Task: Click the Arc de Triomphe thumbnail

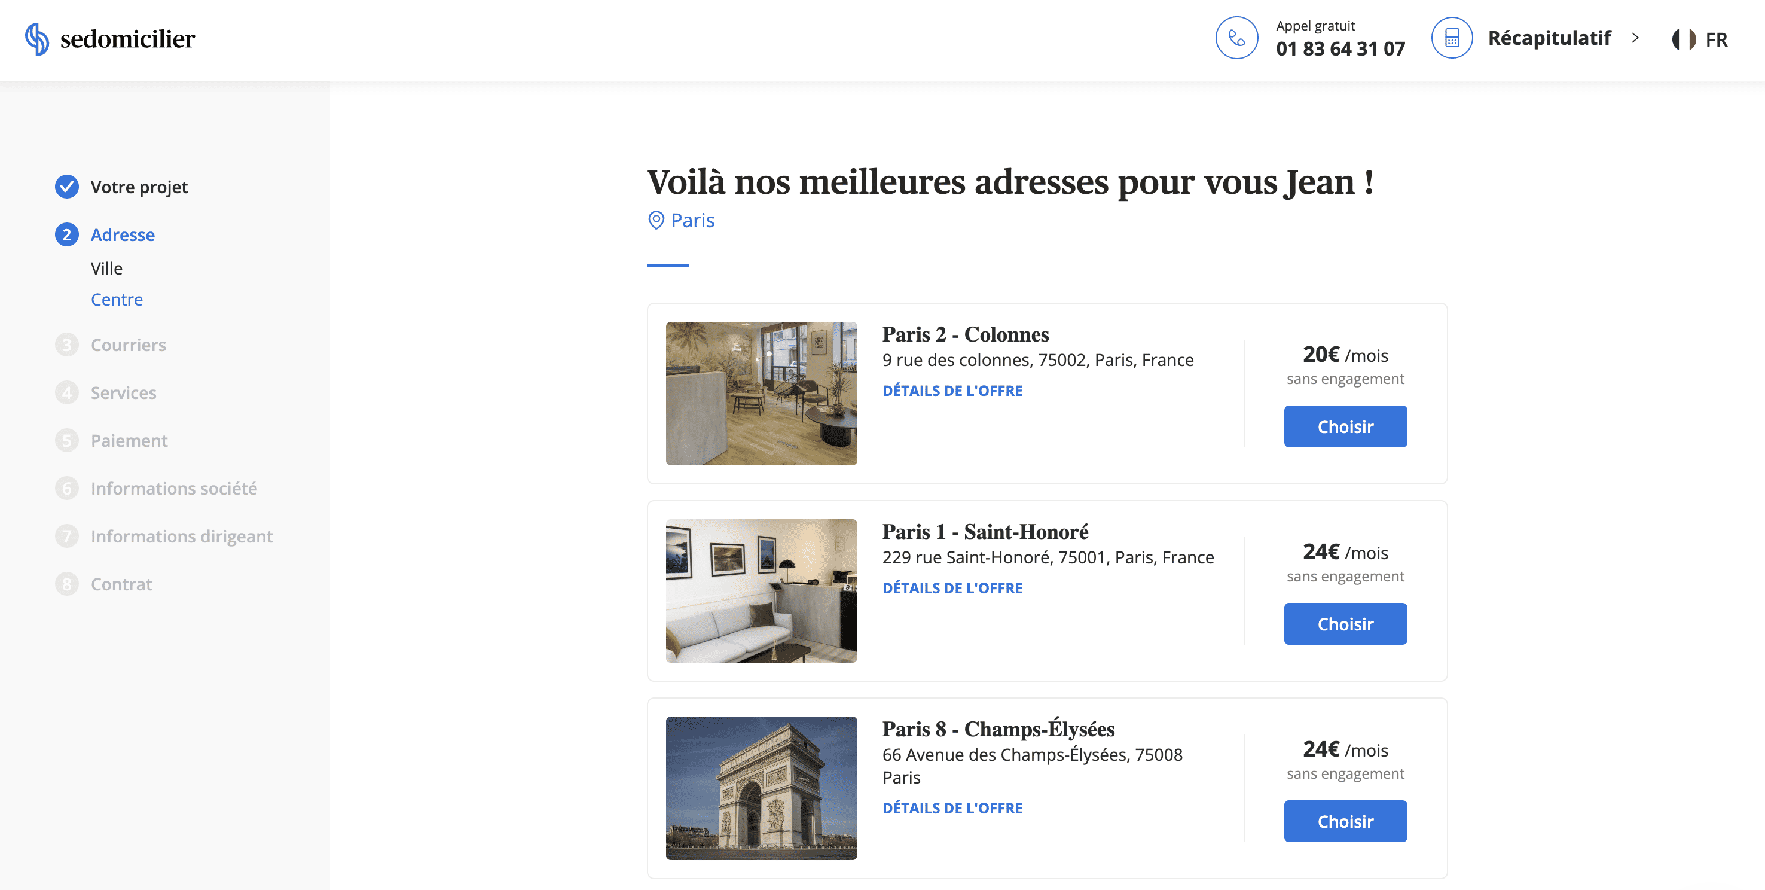Action: point(761,788)
